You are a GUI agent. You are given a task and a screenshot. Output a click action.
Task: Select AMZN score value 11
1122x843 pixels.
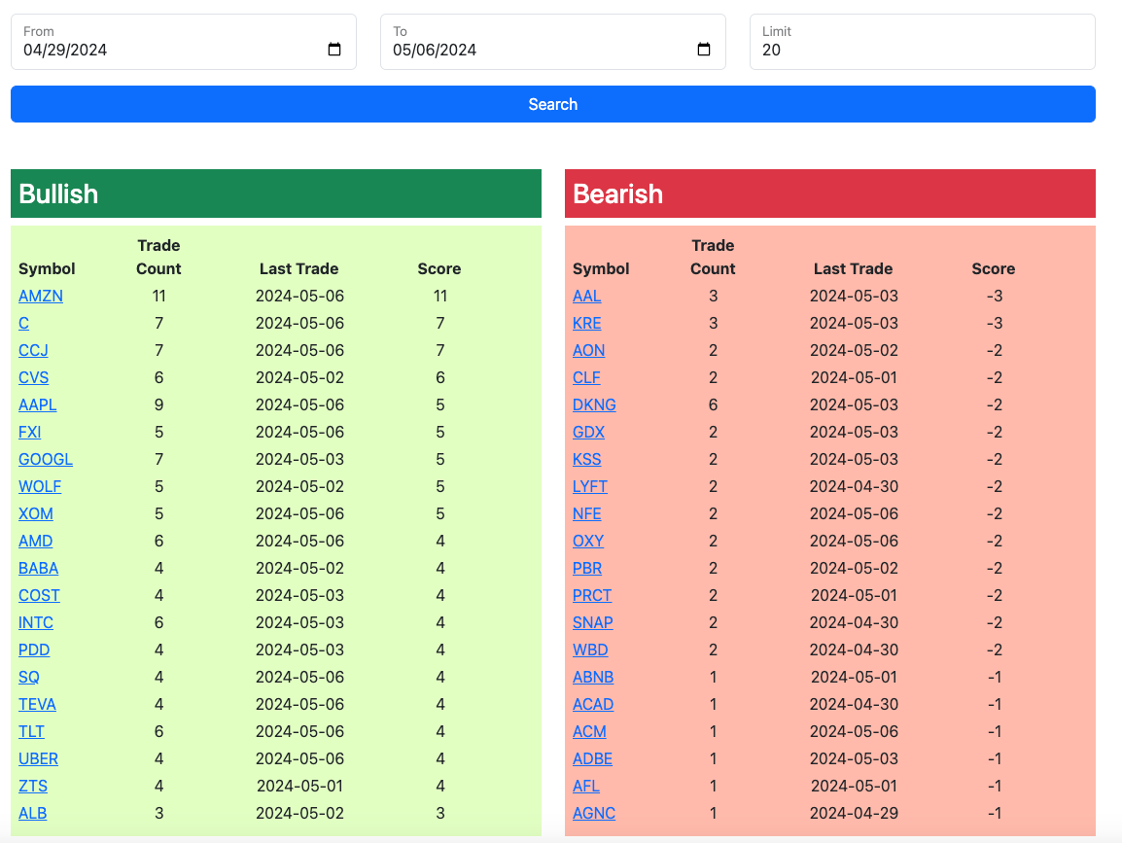click(440, 297)
